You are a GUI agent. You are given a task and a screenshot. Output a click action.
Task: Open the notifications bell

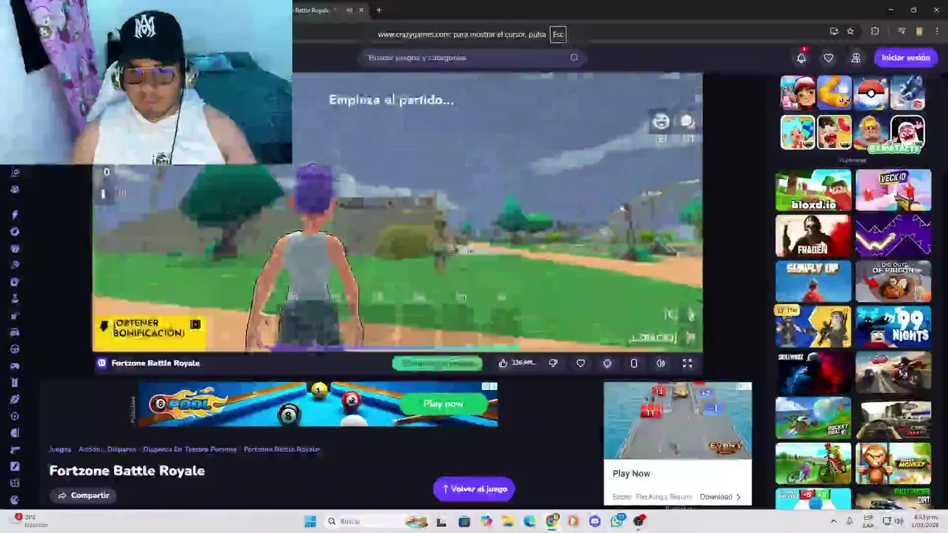click(x=801, y=58)
